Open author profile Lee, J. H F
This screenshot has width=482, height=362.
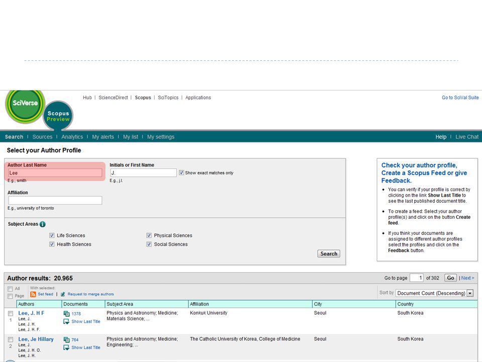[31, 313]
